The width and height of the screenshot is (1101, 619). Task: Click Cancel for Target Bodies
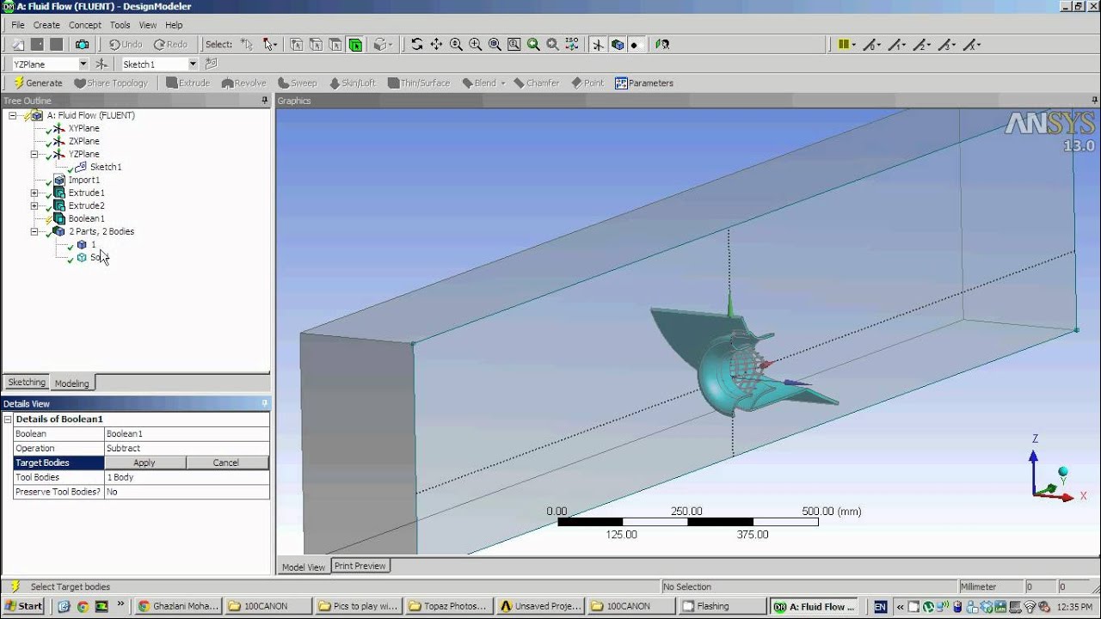(226, 463)
